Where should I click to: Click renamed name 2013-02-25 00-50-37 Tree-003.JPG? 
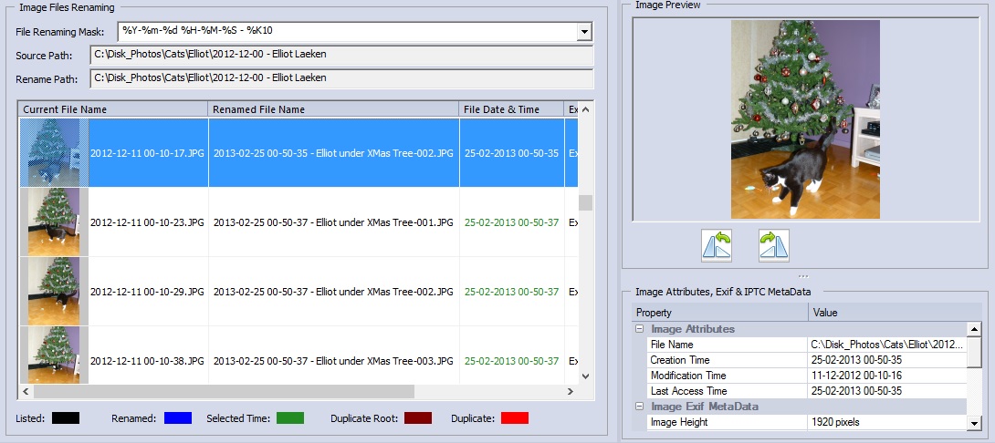pyautogui.click(x=333, y=361)
